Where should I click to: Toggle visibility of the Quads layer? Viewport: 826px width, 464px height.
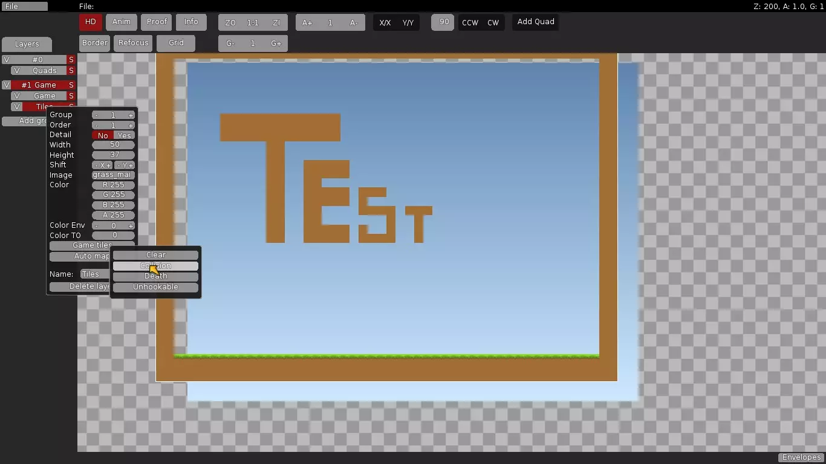(16, 71)
